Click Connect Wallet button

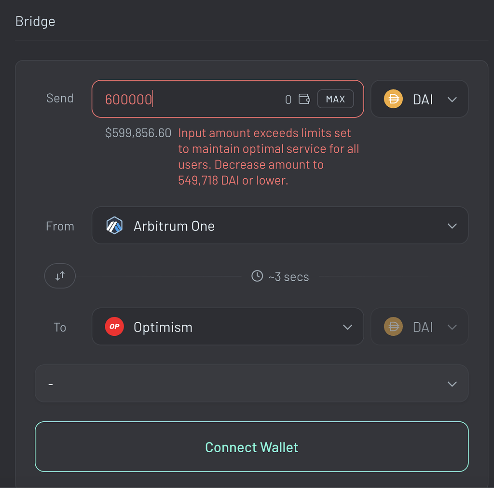pyautogui.click(x=251, y=446)
